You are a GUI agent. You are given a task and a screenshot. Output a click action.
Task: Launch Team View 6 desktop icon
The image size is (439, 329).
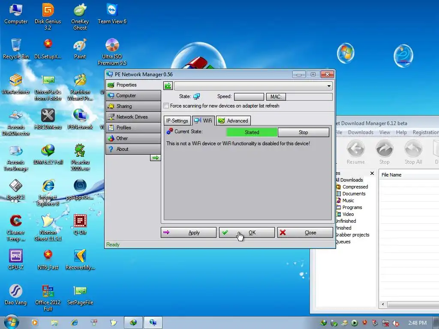pos(112,14)
